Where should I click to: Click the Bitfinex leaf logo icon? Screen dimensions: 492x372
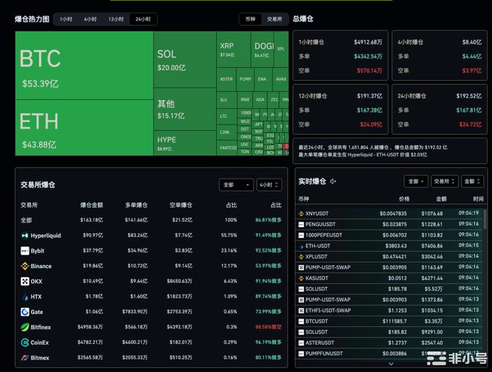(x=25, y=327)
